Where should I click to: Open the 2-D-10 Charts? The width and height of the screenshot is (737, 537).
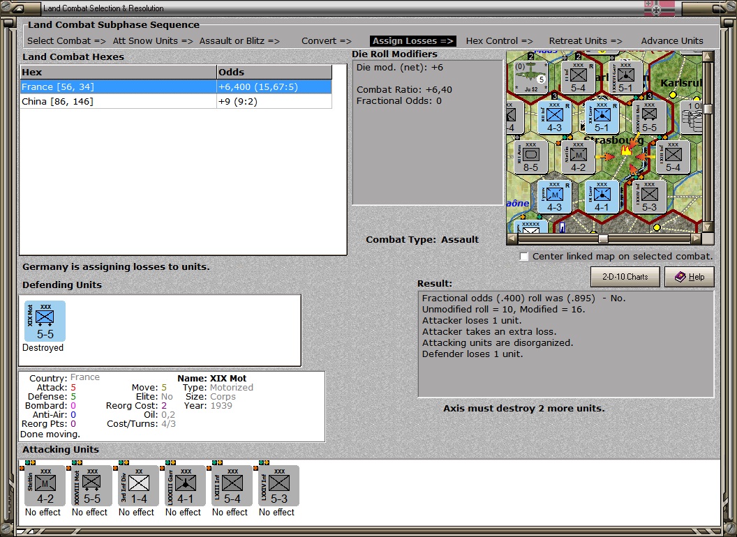coord(625,277)
